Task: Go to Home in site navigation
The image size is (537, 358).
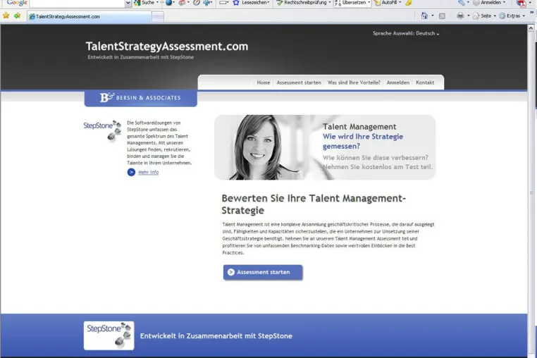Action: pyautogui.click(x=264, y=82)
